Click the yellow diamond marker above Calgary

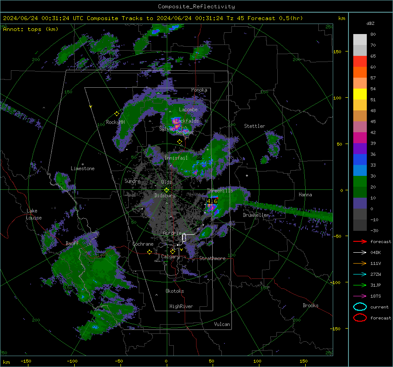tap(172, 251)
